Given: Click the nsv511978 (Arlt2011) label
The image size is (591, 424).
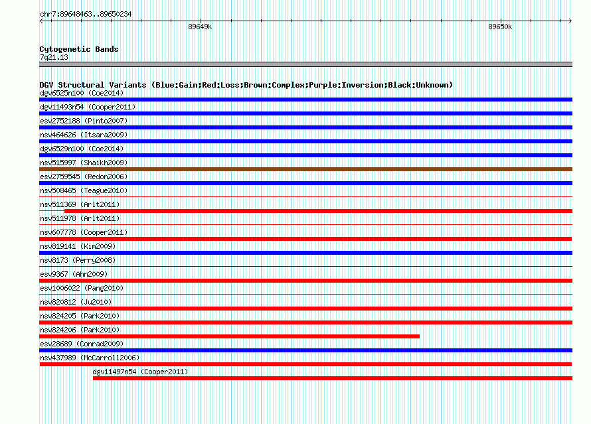Looking at the screenshot, I should 80,218.
